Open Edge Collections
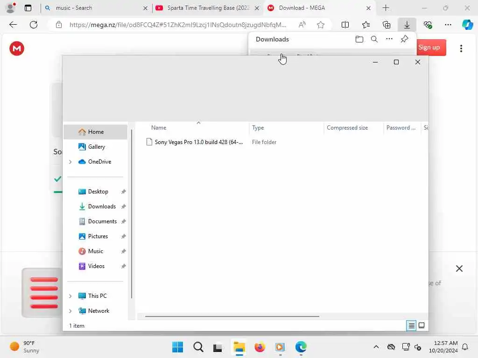Viewport: 478px width, 358px height. [386, 25]
